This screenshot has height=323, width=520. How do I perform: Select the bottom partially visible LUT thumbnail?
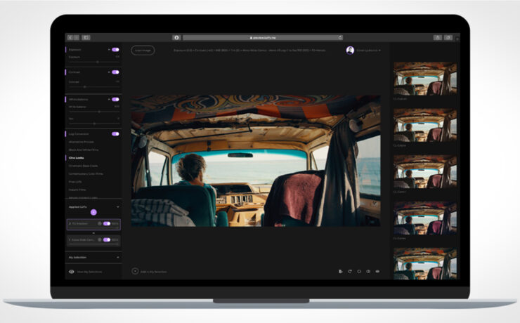[425, 264]
